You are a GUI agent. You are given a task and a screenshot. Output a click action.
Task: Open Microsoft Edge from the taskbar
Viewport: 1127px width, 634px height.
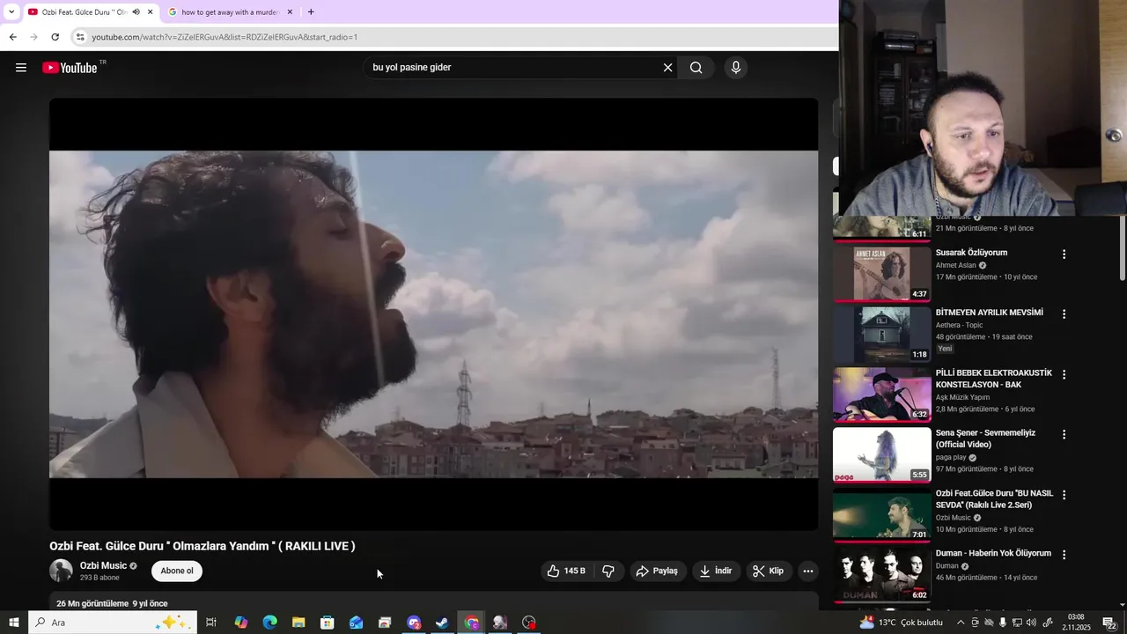pos(269,623)
